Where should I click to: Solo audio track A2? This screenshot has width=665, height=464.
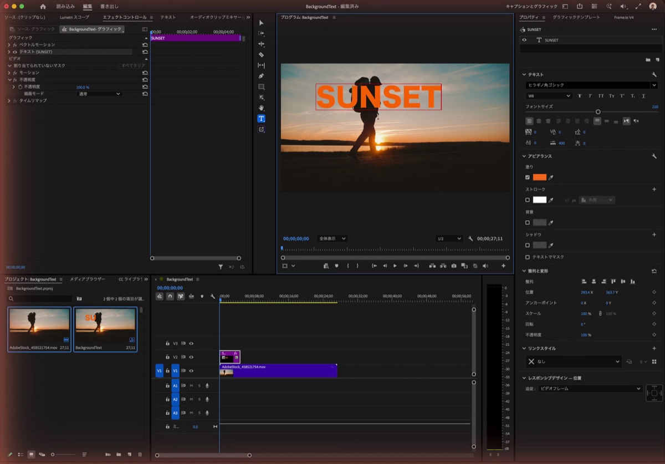point(199,399)
